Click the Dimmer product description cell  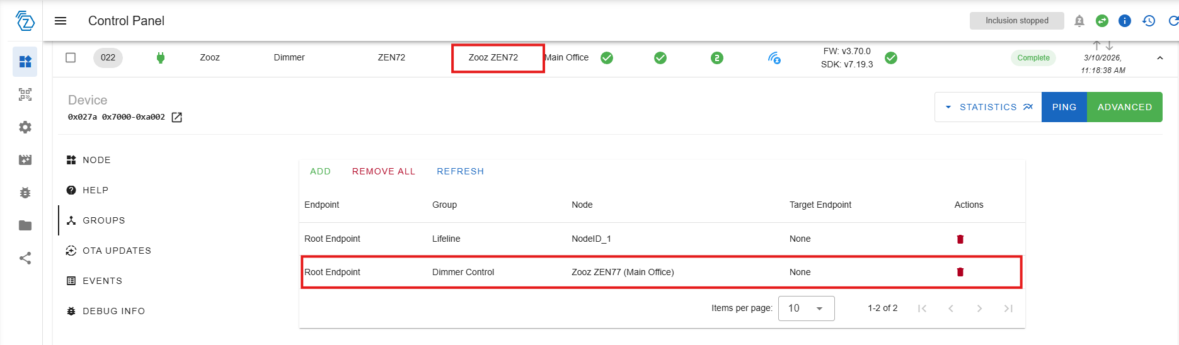tap(289, 57)
